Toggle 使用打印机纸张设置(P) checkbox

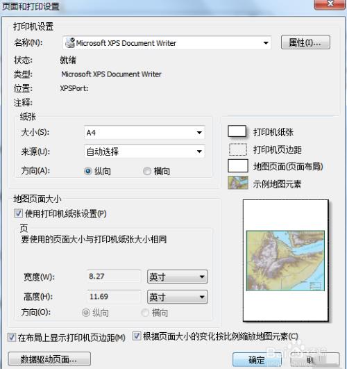[x=18, y=213]
